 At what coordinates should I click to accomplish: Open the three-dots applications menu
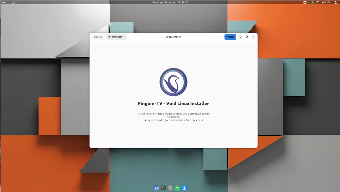point(3,2)
